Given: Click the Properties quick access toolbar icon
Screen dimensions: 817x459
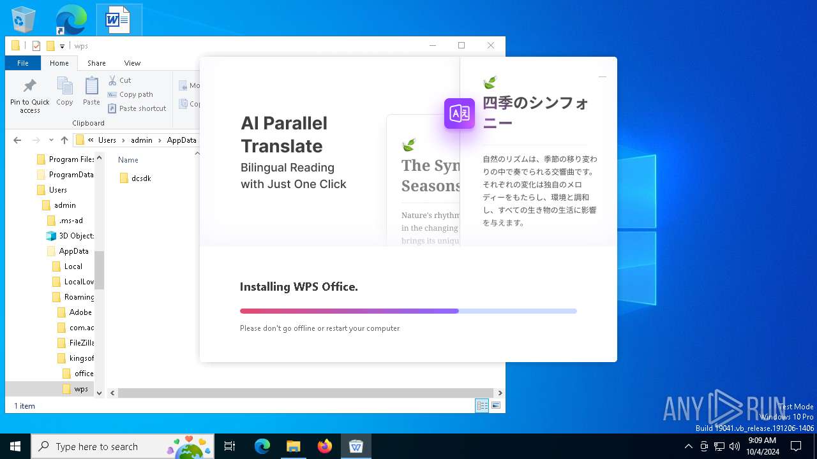Looking at the screenshot, I should point(36,46).
